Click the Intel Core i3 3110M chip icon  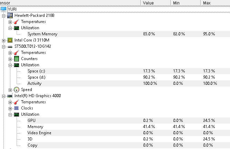coord(10,40)
